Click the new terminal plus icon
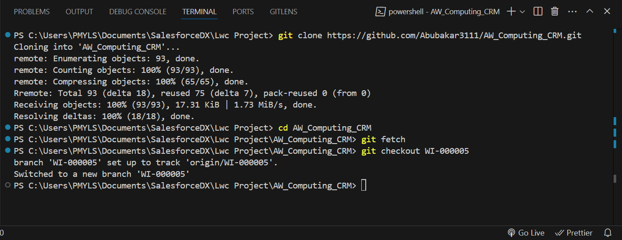 coord(511,12)
